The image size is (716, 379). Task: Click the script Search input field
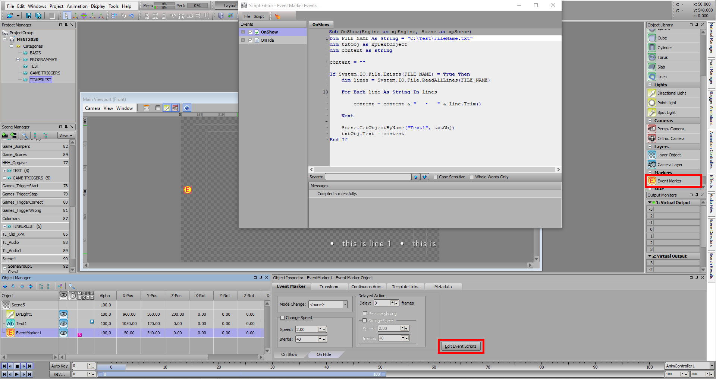368,177
